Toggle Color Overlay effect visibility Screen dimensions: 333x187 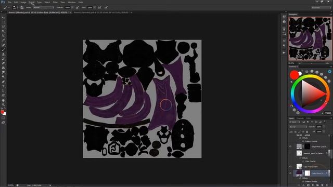(303, 162)
